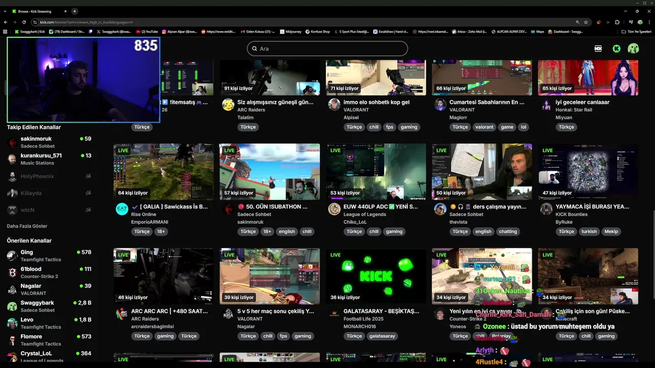The height and width of the screenshot is (368, 655).
Task: Open the Chrome three-dot menu
Action: 648,22
